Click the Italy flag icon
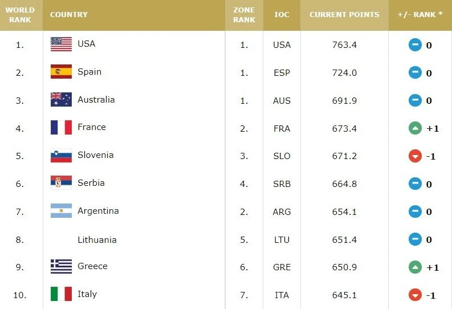Screen dimensions: 452x309 61,294
